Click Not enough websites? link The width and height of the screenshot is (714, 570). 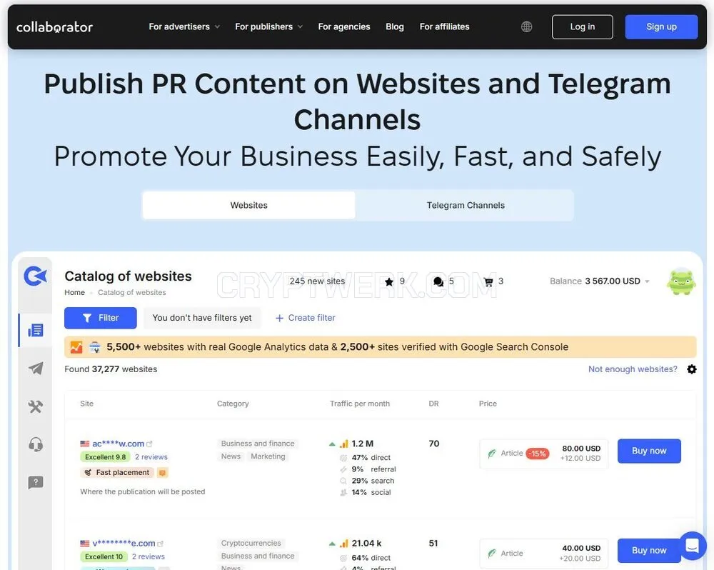tap(633, 369)
